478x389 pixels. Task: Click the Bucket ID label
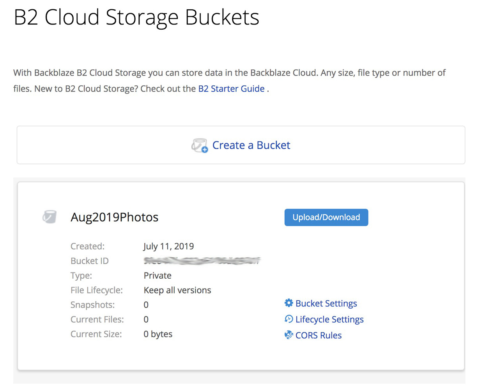click(x=90, y=261)
